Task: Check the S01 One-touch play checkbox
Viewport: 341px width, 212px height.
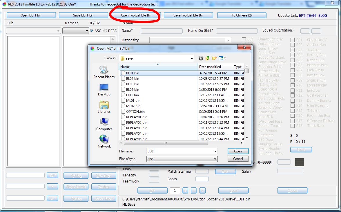Action: 244,39
